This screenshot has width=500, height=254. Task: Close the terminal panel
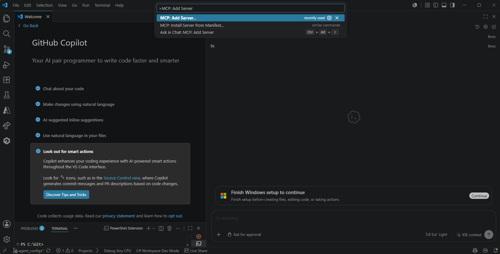(199, 228)
